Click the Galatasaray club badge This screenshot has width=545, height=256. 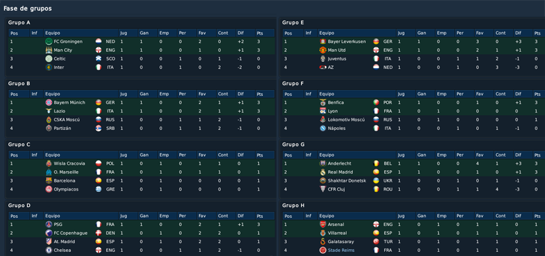[x=322, y=242]
